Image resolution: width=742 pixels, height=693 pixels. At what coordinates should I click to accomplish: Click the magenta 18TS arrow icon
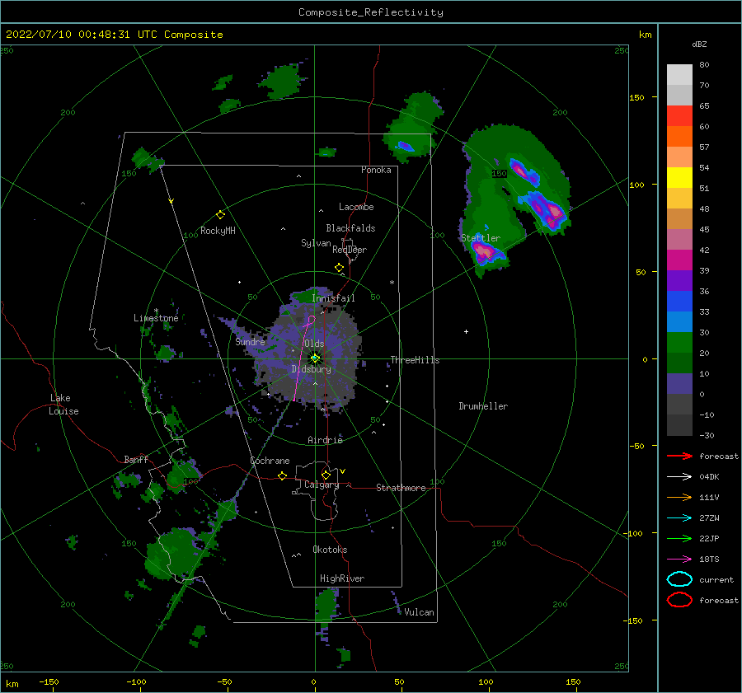[679, 560]
